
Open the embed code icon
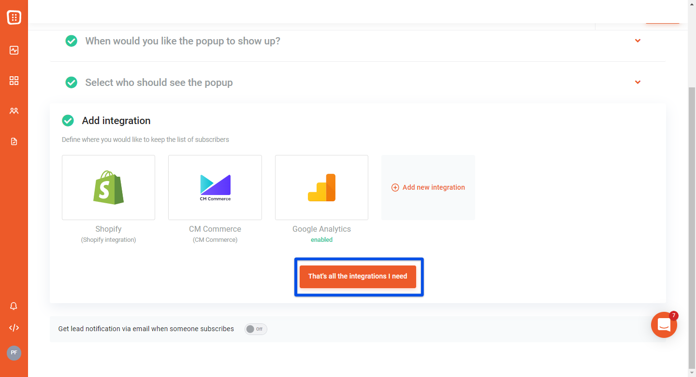pos(14,328)
